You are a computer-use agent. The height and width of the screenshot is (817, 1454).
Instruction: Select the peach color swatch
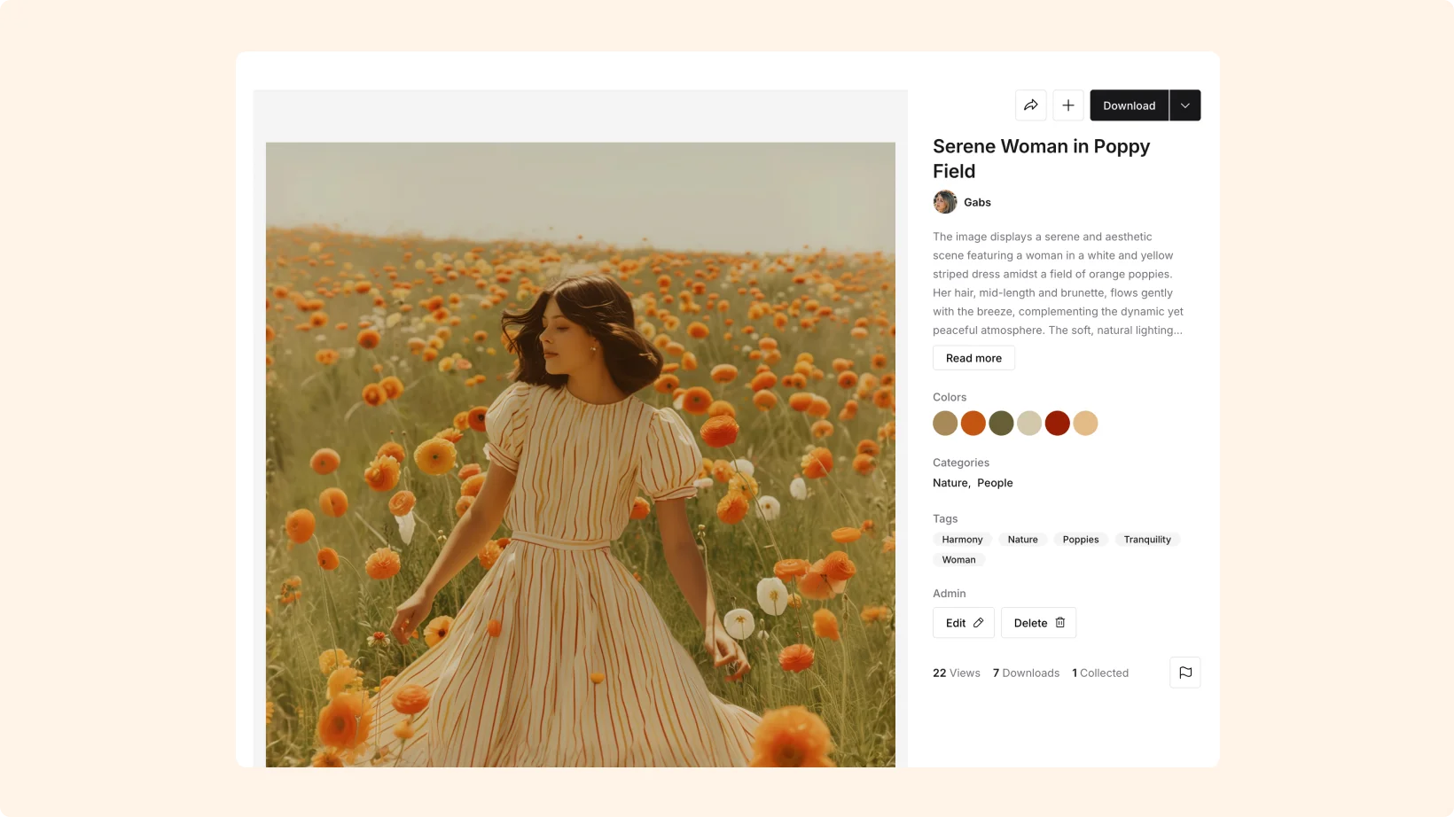(x=1085, y=423)
